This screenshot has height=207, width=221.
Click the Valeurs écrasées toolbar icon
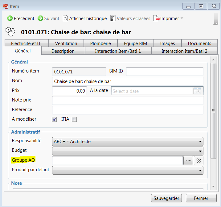pos(113,19)
